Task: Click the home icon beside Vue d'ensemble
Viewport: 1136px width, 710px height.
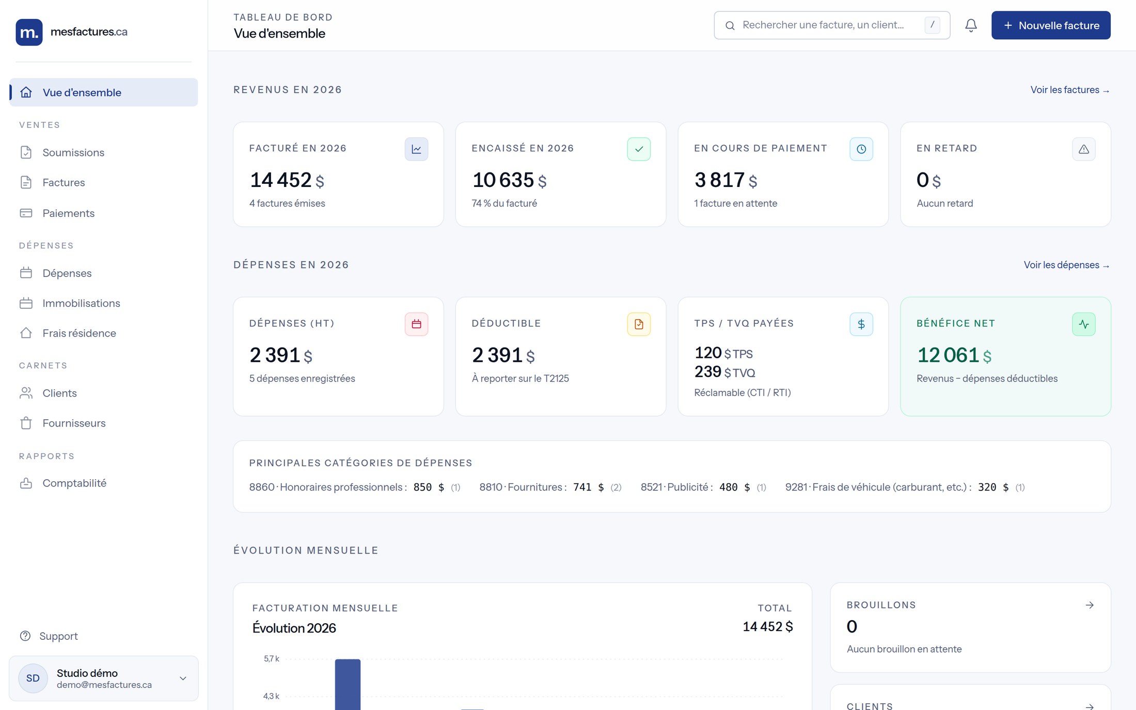Action: tap(26, 92)
